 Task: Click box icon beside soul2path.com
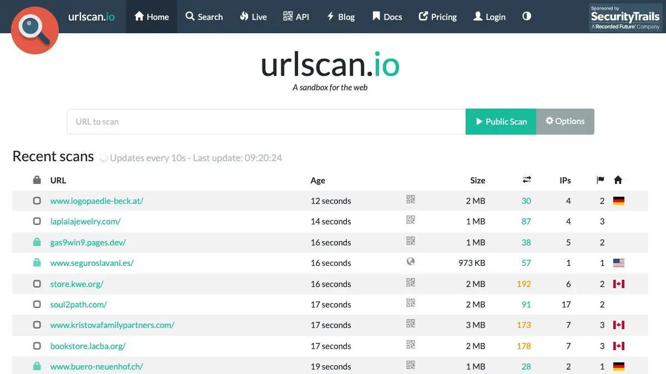[x=37, y=304]
